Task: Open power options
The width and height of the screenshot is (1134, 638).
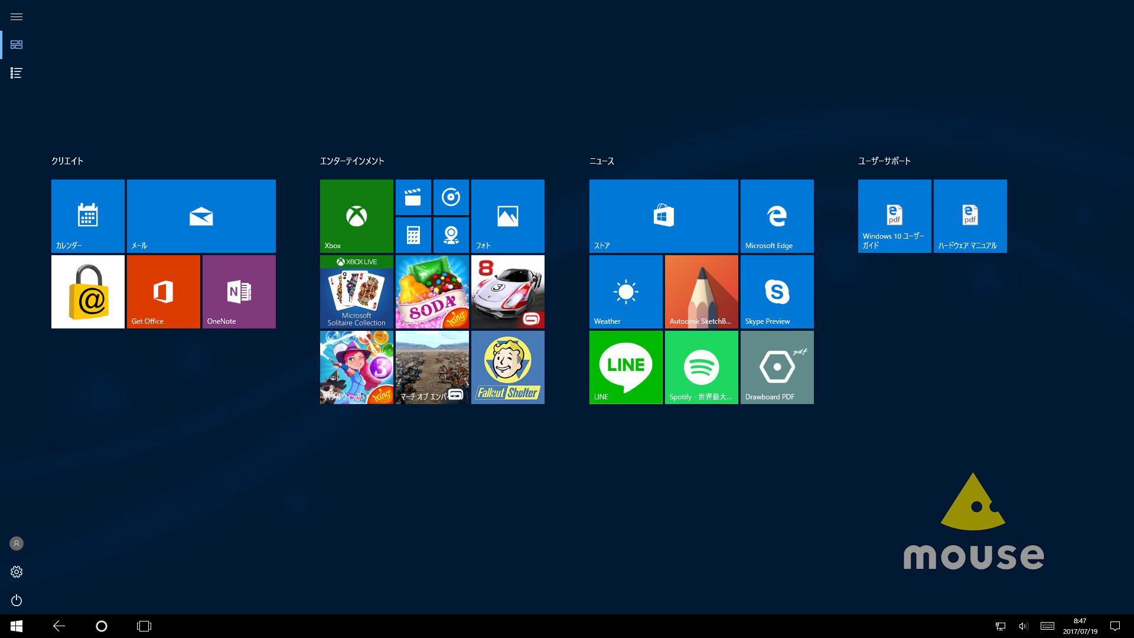Action: 16,600
